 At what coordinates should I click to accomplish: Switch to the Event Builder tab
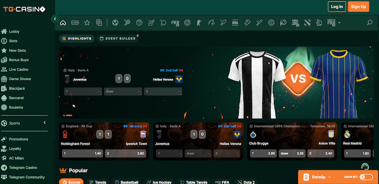(118, 38)
